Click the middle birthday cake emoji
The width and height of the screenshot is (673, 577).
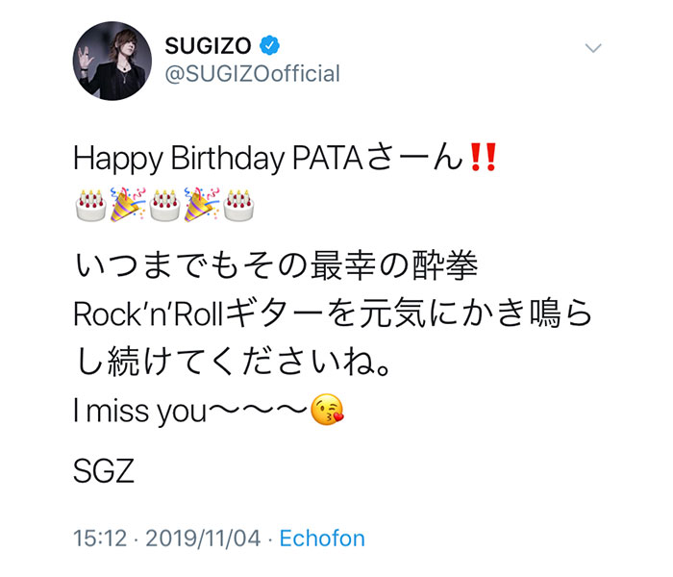click(164, 205)
